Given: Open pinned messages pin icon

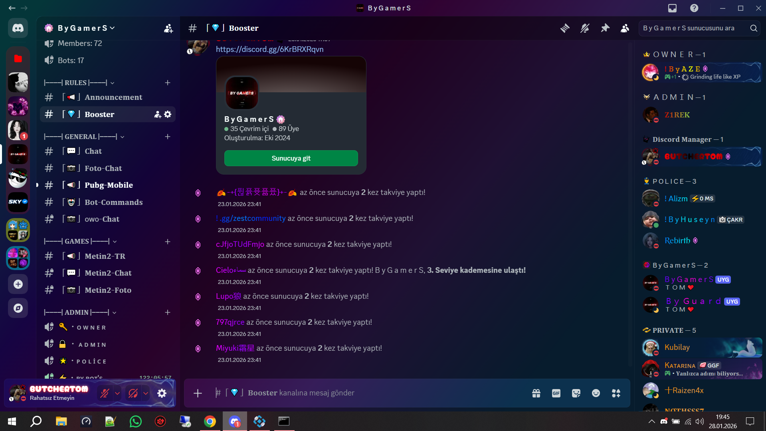Looking at the screenshot, I should pyautogui.click(x=605, y=28).
